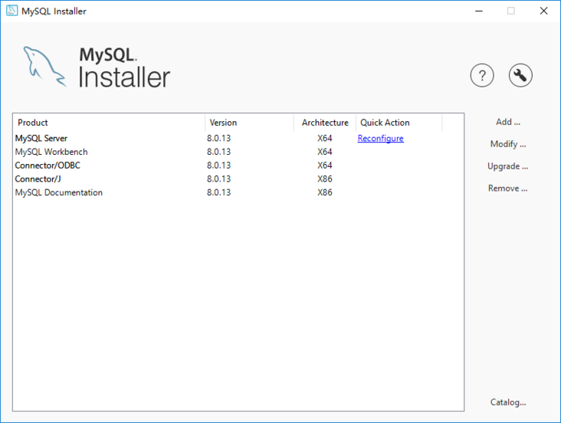Click version 8.0.13 of MySQL Workbench

coord(218,152)
